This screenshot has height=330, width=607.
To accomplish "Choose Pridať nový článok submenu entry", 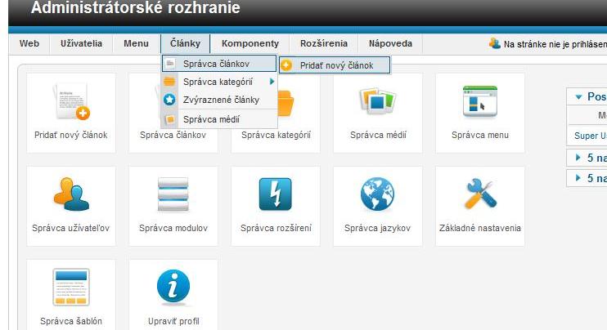I will pos(335,65).
